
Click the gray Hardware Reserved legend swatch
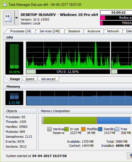click(x=49, y=129)
